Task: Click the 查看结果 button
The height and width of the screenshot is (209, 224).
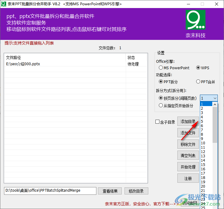Action: [x=110, y=191]
